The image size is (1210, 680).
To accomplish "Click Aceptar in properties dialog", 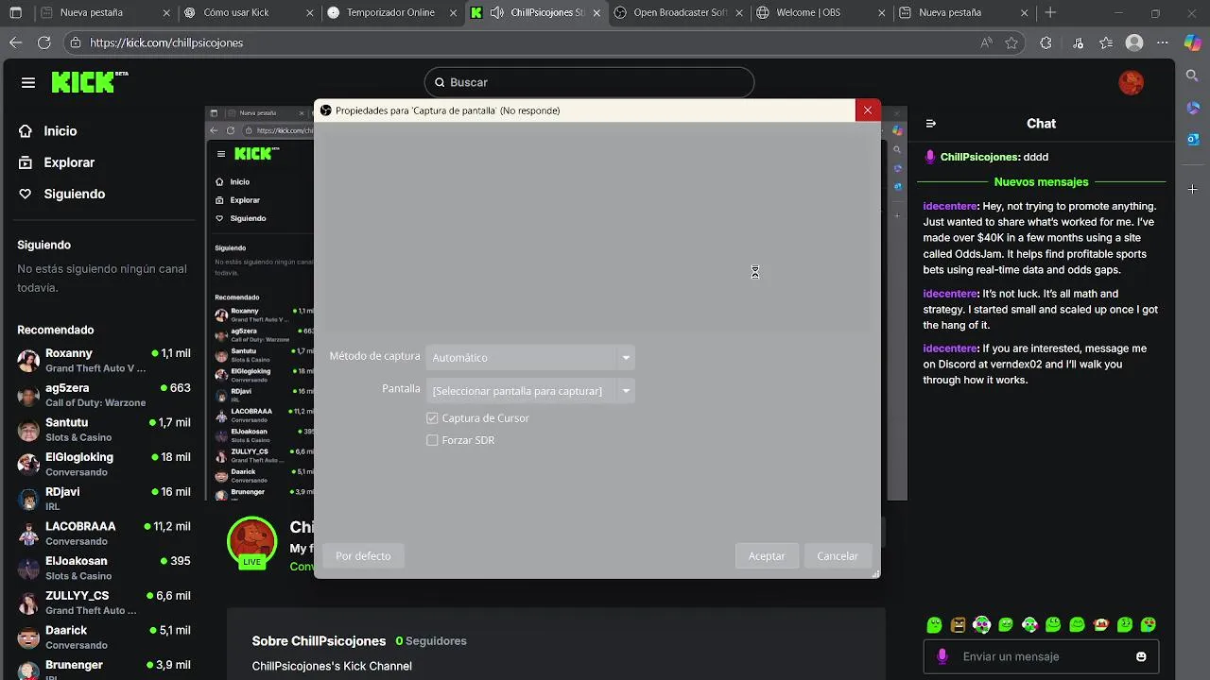I will [x=767, y=555].
